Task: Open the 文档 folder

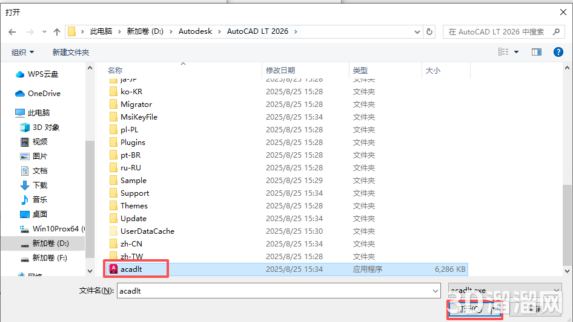Action: tap(34, 170)
